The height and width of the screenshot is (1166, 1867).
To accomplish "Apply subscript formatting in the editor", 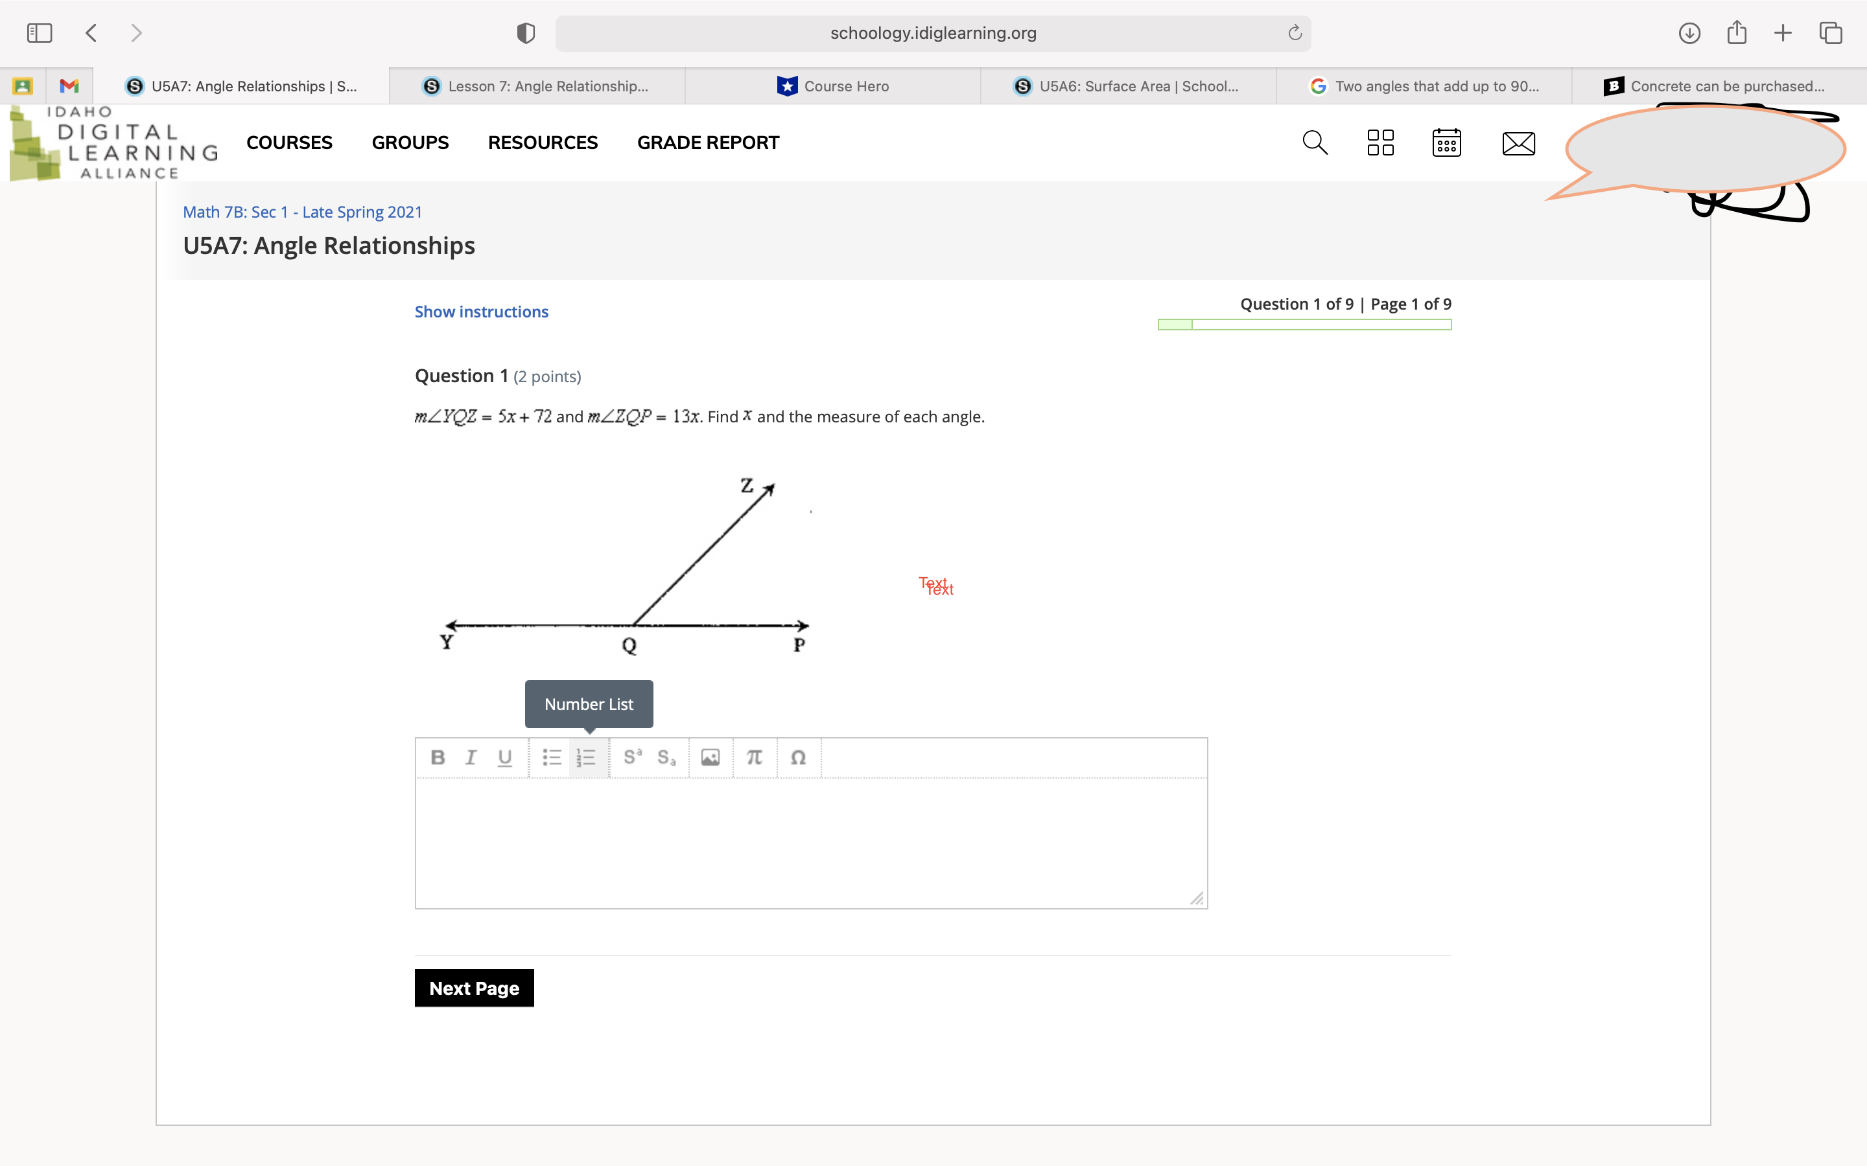I will (665, 757).
